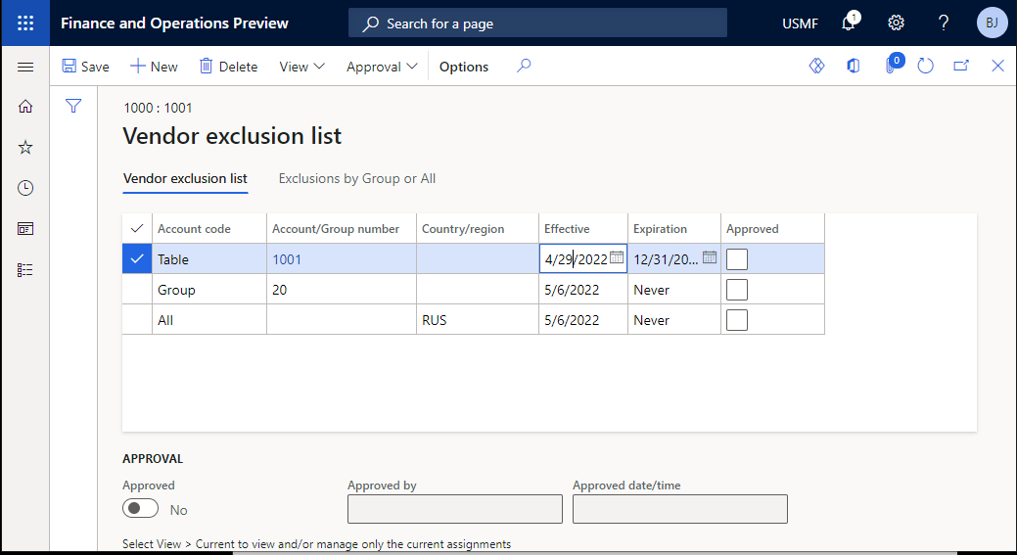Open Effective date calendar picker icon
Viewport: 1017px width, 555px height.
click(x=616, y=257)
